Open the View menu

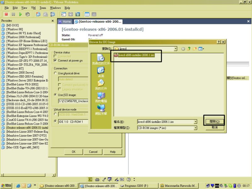click(x=24, y=8)
